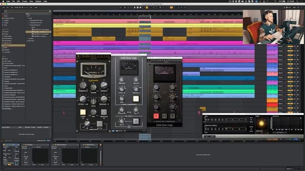Click the browser search field
The height and width of the screenshot is (171, 305).
27,11
